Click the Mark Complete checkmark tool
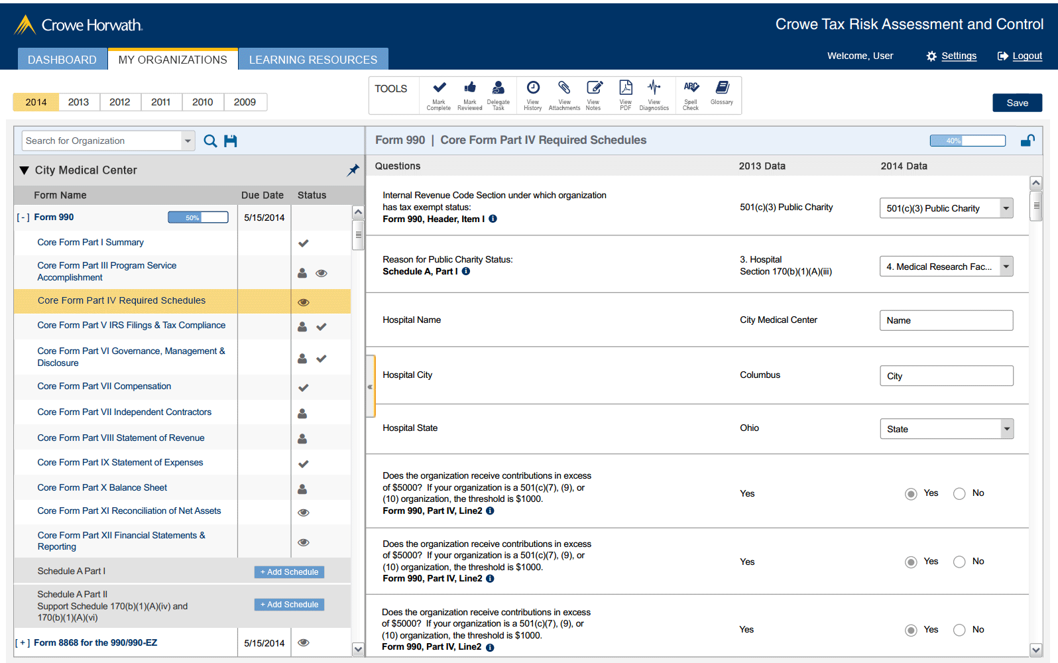The height and width of the screenshot is (663, 1058). coord(439,94)
